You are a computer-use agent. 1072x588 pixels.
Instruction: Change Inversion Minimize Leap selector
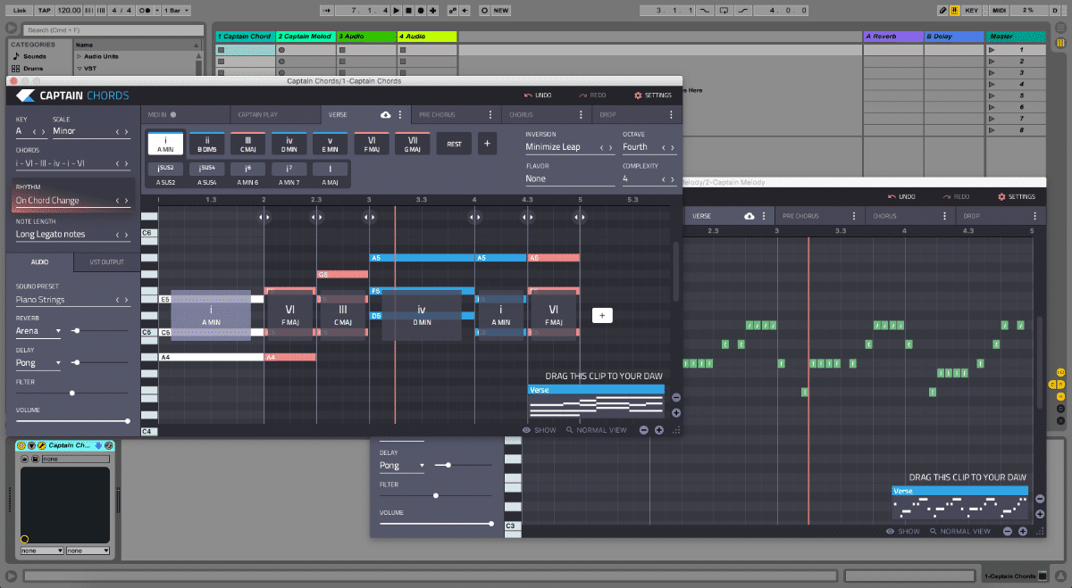pyautogui.click(x=569, y=147)
